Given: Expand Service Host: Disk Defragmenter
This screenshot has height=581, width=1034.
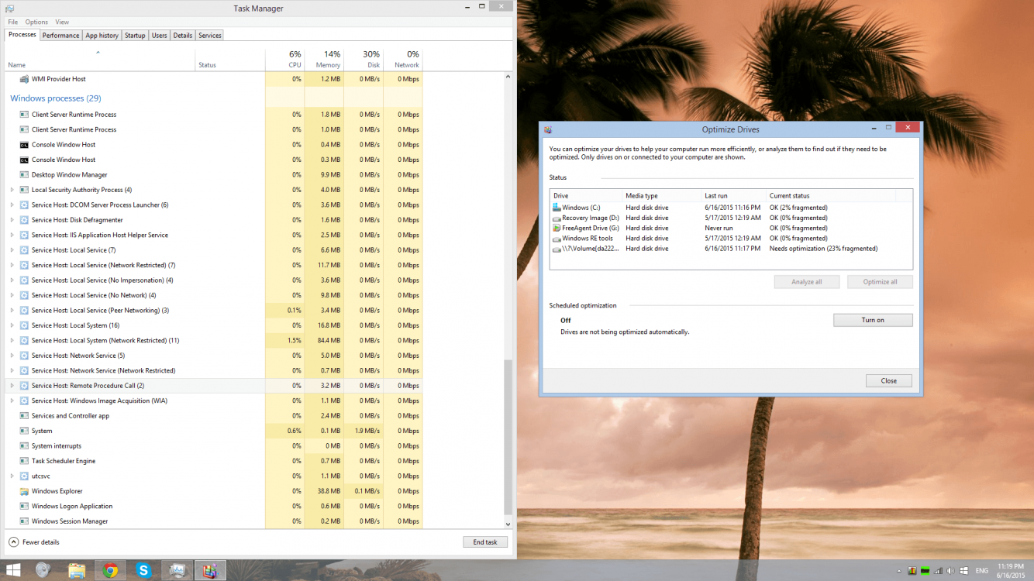Looking at the screenshot, I should coord(12,220).
